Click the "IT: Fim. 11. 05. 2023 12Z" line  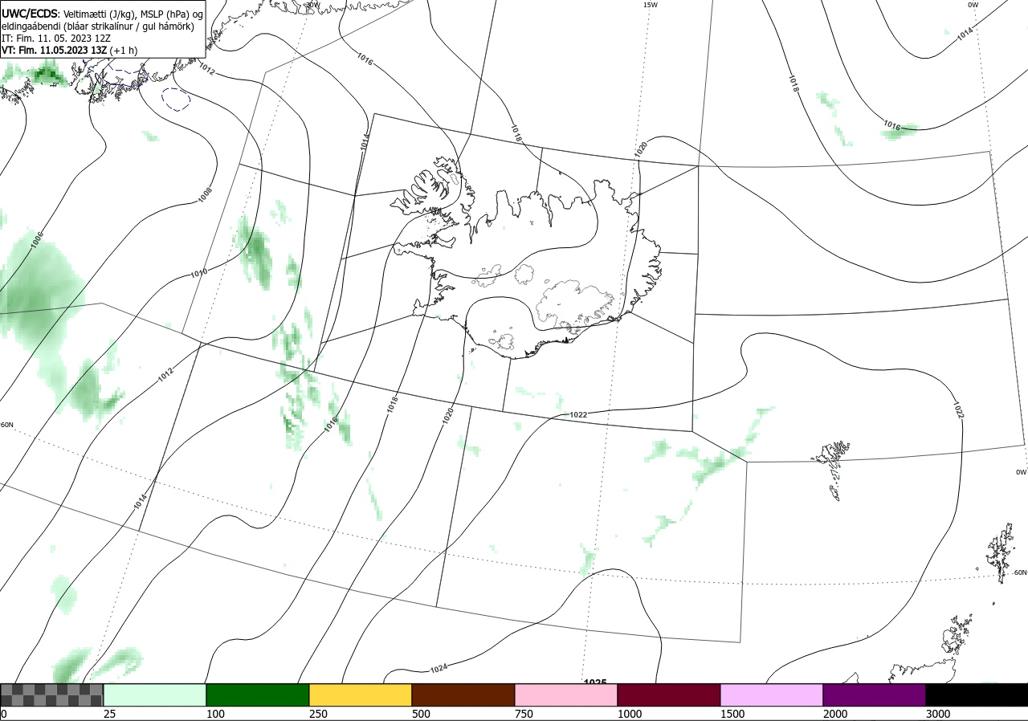pyautogui.click(x=58, y=38)
